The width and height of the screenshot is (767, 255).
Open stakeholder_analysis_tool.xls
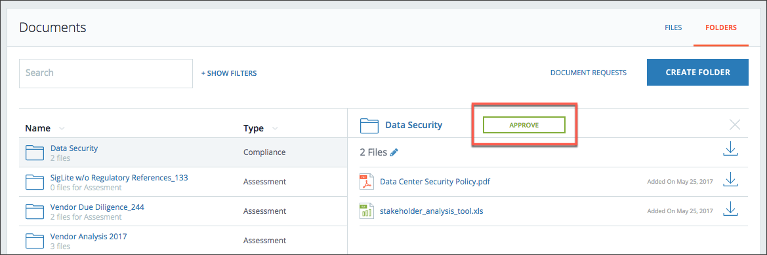click(432, 211)
